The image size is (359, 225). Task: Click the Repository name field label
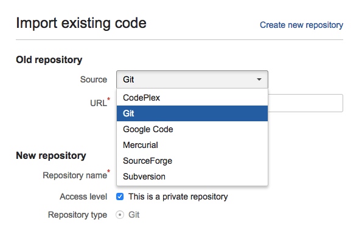click(75, 175)
